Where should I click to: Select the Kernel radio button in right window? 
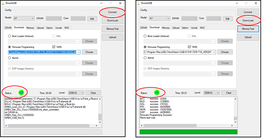pyautogui.click(x=146, y=58)
